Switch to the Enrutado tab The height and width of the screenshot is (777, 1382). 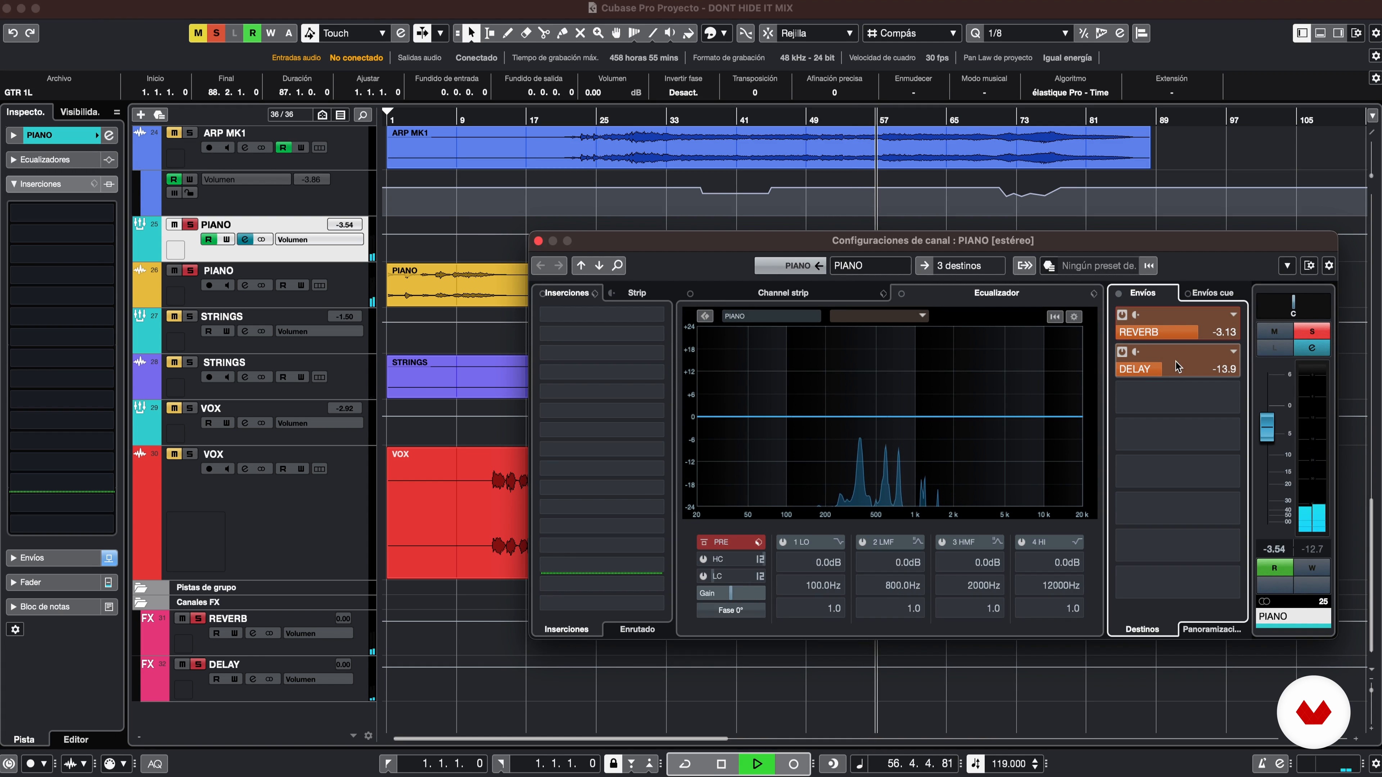(637, 629)
